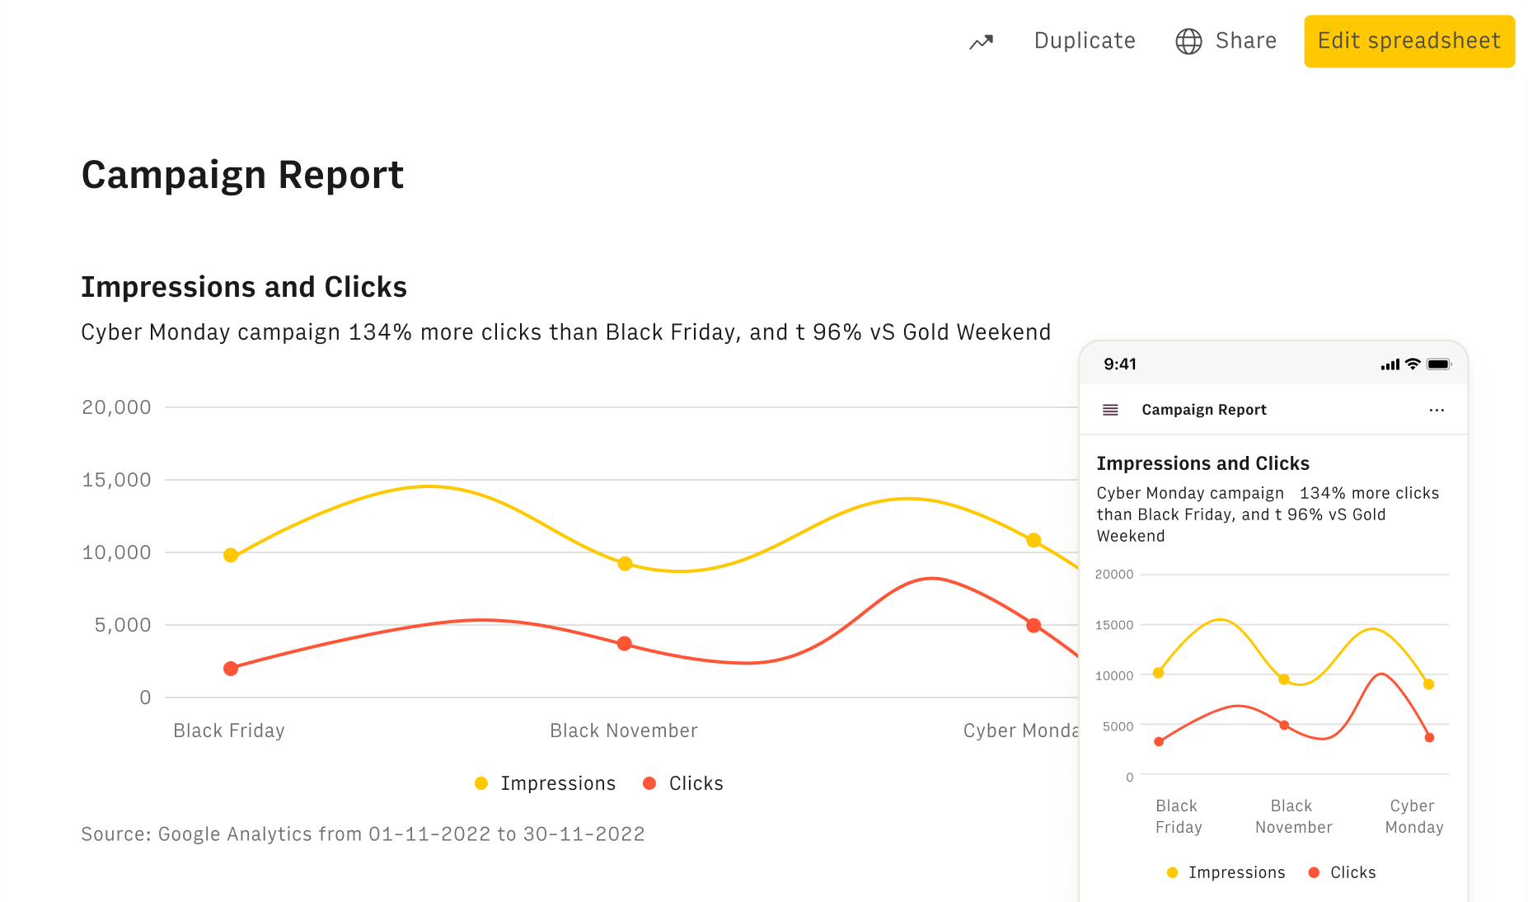Click the cellular signal bars icon

coord(1390,364)
